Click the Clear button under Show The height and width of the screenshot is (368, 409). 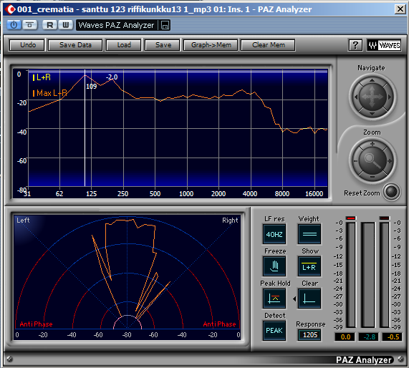(x=309, y=299)
